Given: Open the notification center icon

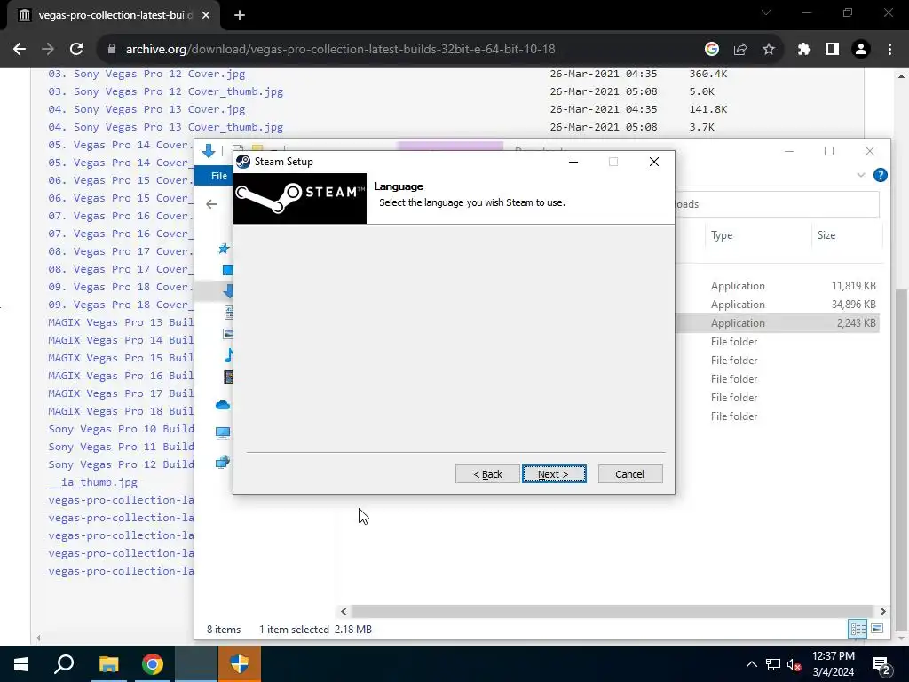Looking at the screenshot, I should pyautogui.click(x=881, y=664).
